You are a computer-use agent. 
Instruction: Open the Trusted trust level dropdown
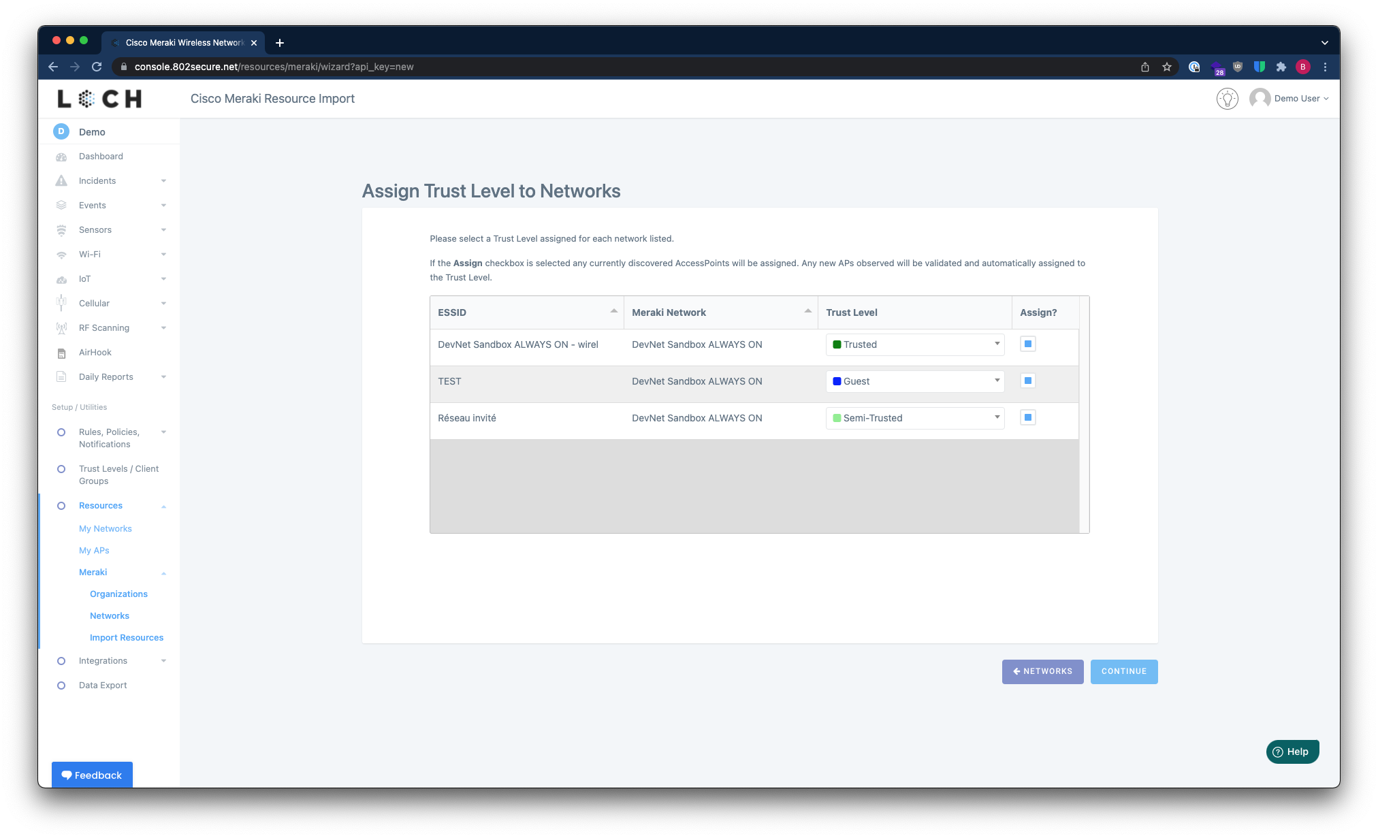[914, 344]
